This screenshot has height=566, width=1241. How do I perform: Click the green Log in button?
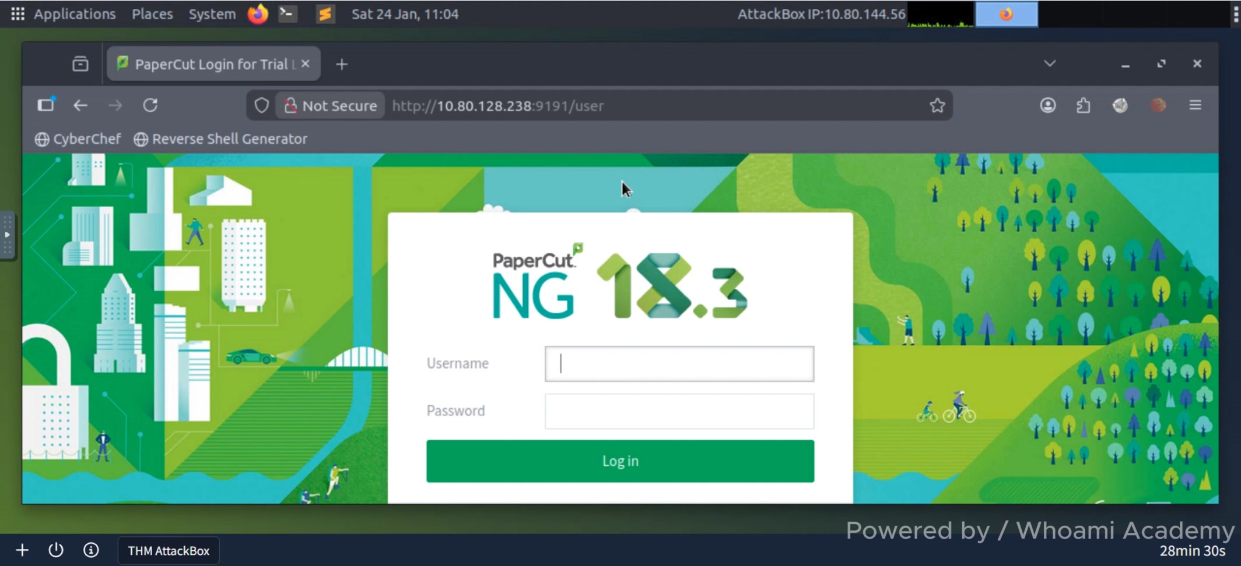[x=620, y=461]
